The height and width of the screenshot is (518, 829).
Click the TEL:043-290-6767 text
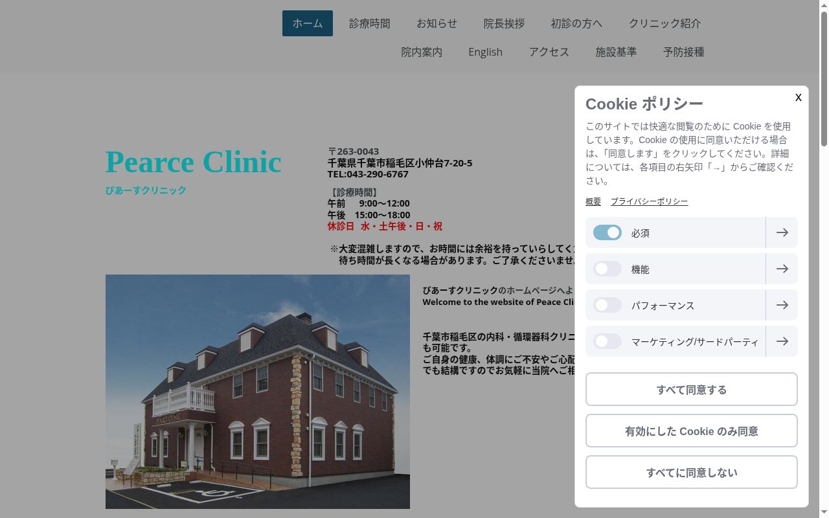pos(368,174)
